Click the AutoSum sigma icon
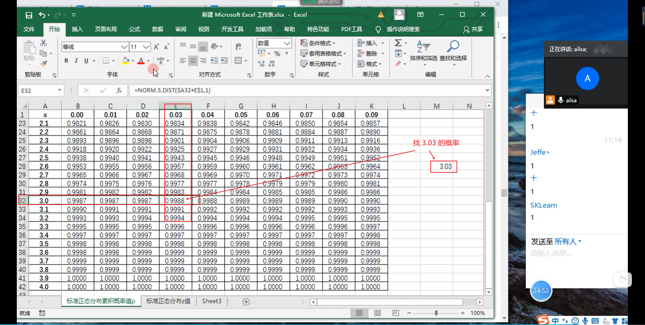Viewport: 645px width, 325px height. point(398,43)
